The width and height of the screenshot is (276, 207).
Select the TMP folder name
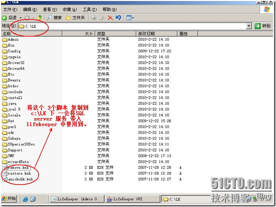pos(11,156)
